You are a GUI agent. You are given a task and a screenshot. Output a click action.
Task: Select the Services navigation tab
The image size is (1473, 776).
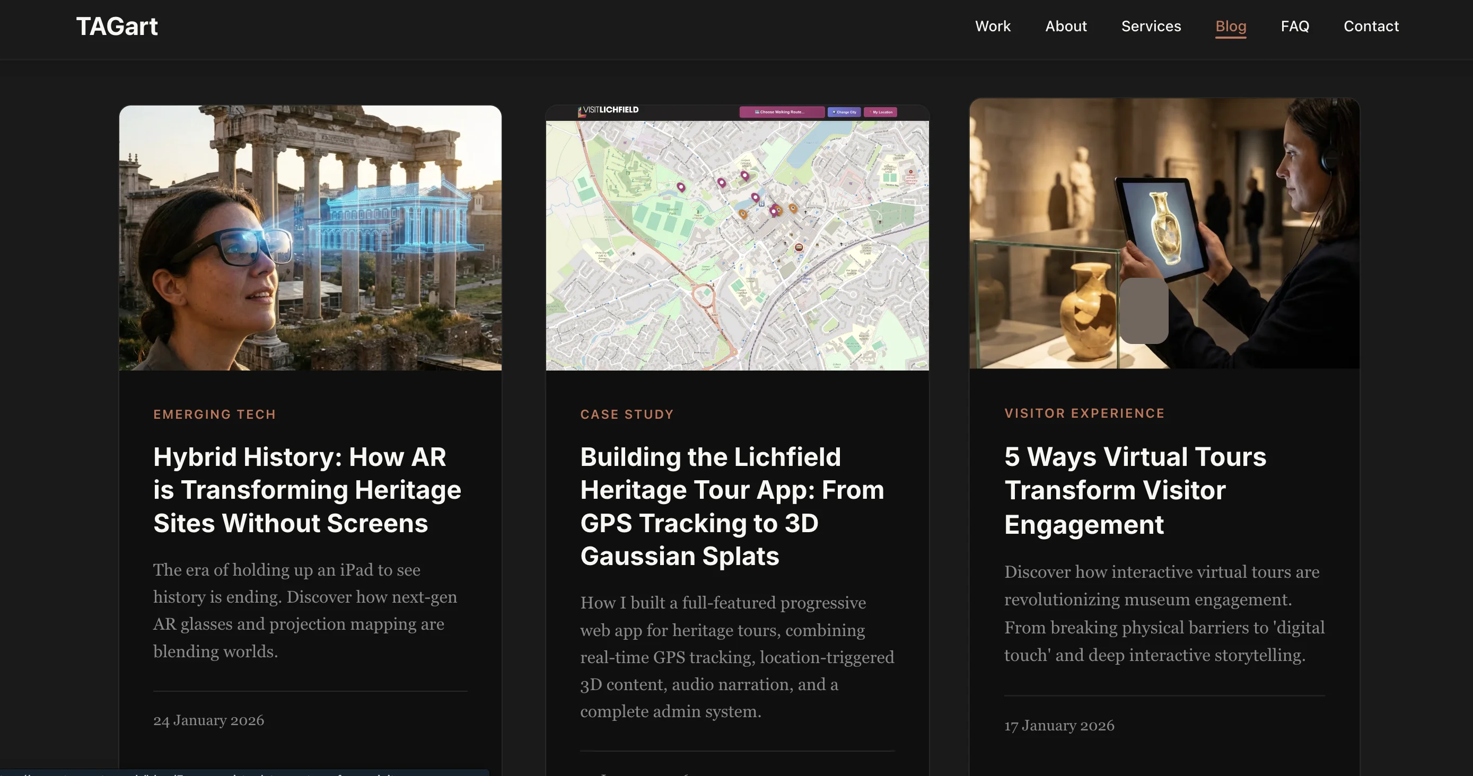(x=1151, y=27)
